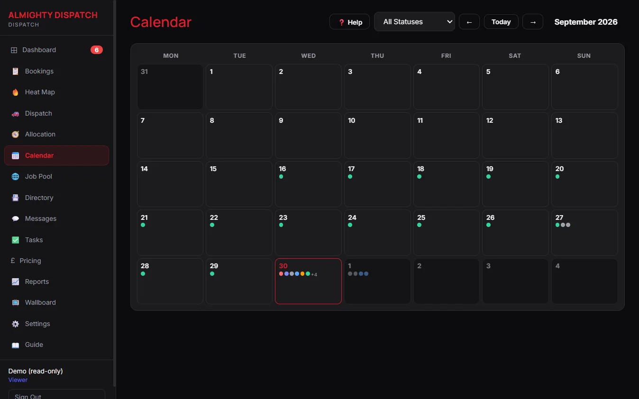
Task: Click the September 2026 month label
Action: tap(586, 22)
